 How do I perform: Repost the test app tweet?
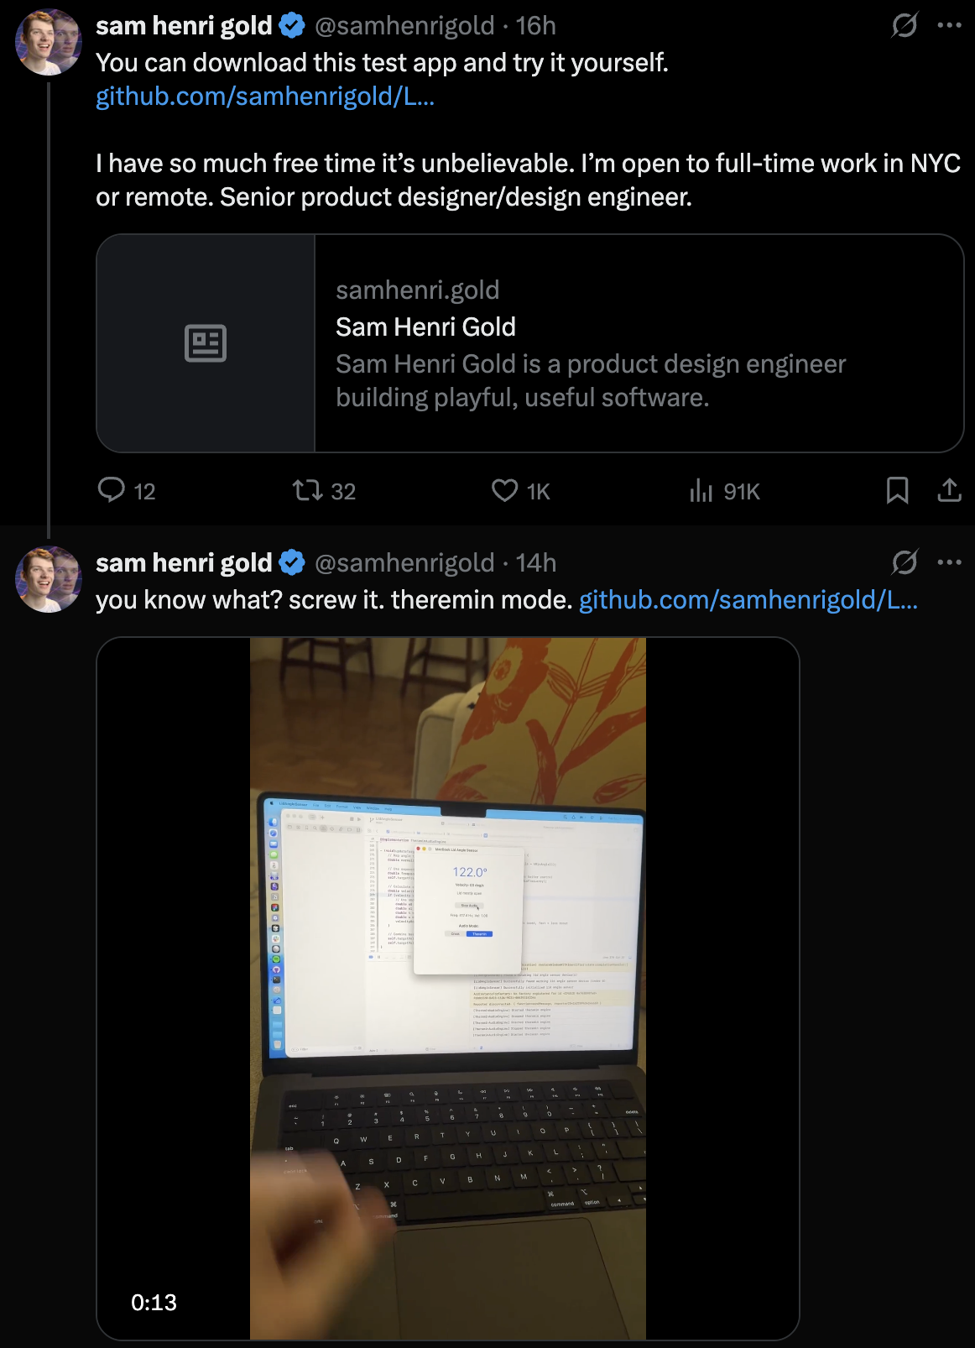324,490
